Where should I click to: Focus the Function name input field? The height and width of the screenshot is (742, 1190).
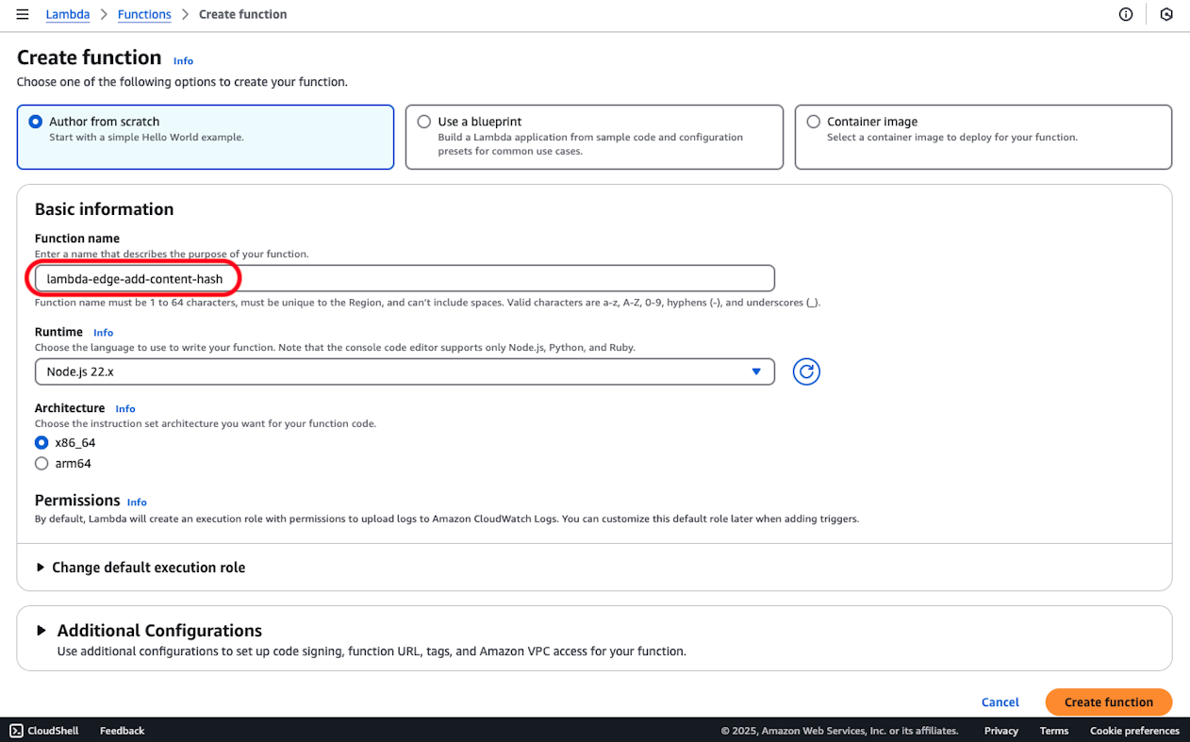[405, 279]
